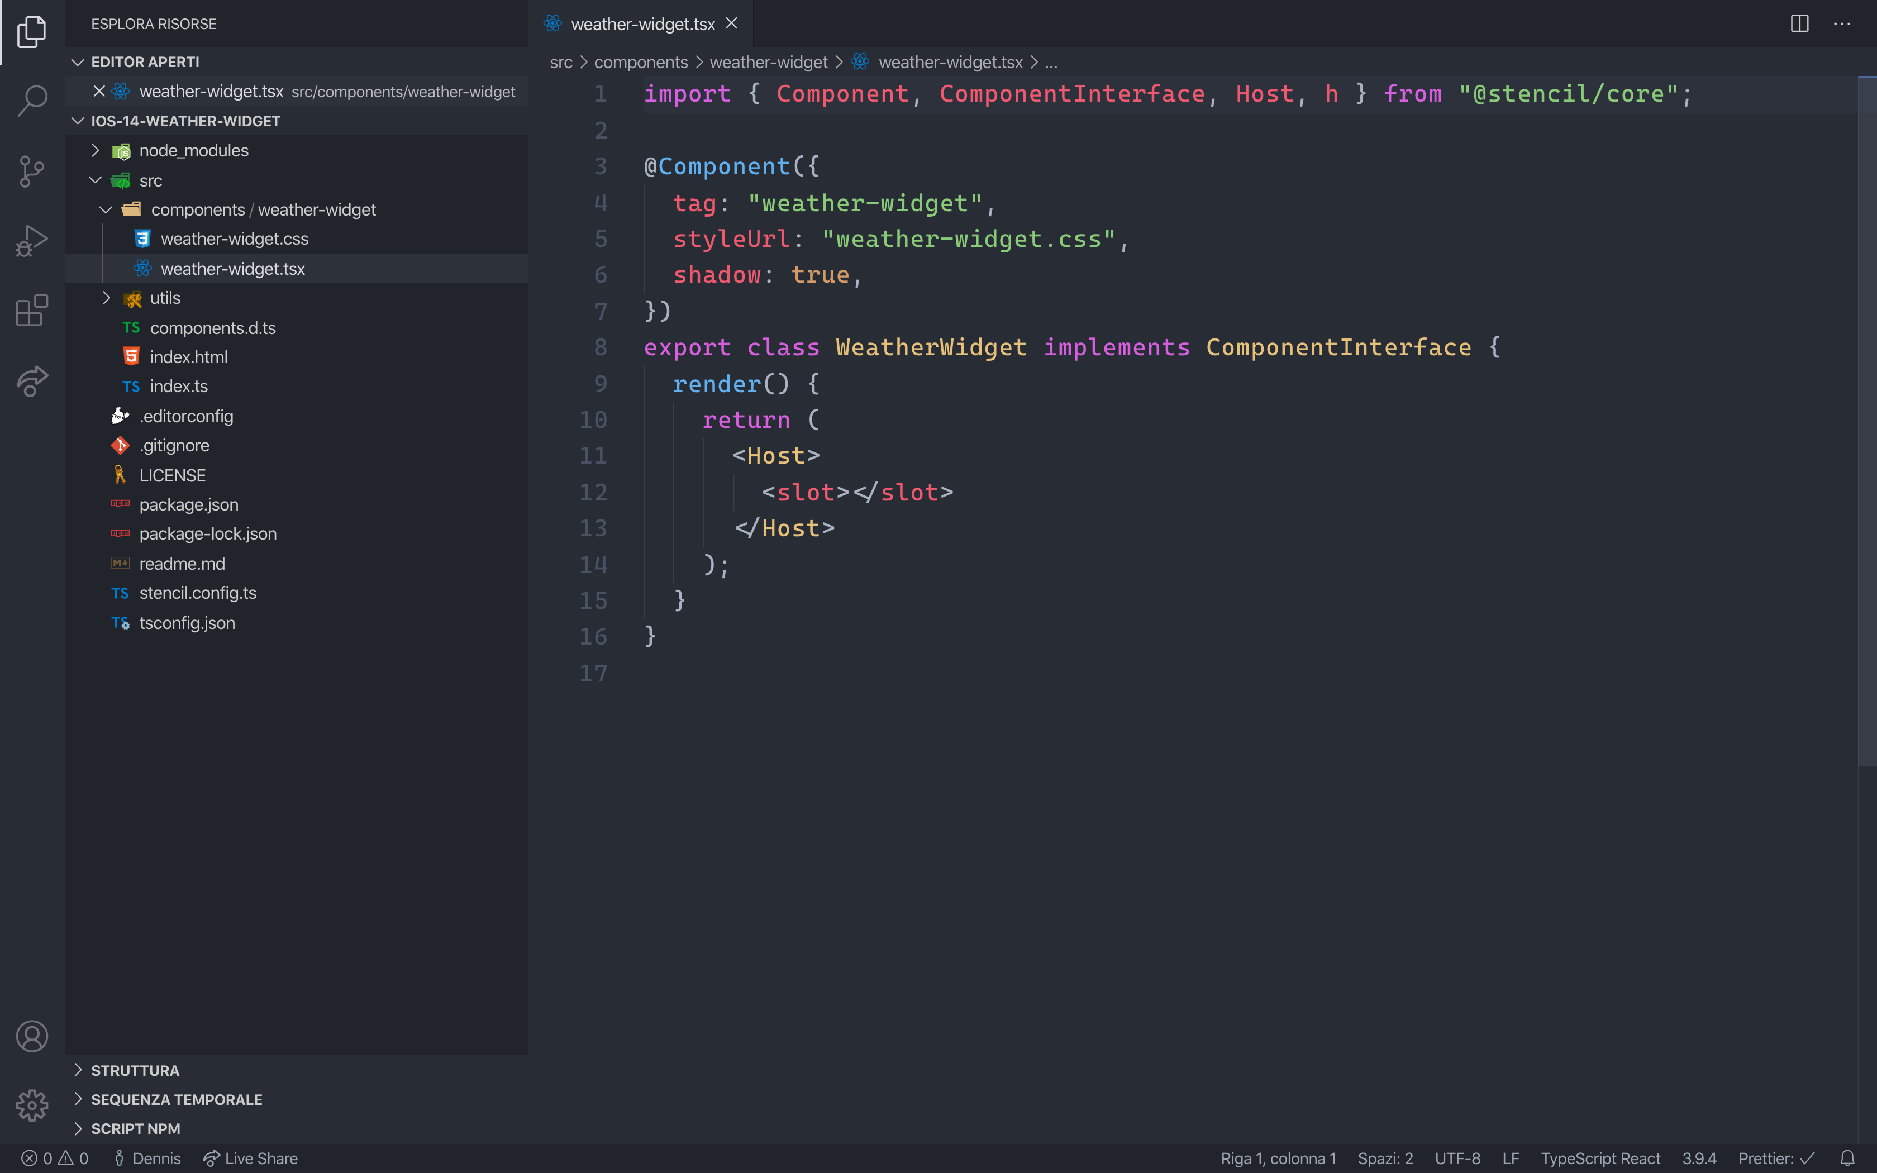Click the errors and warnings indicator
The width and height of the screenshot is (1877, 1173).
coord(54,1158)
